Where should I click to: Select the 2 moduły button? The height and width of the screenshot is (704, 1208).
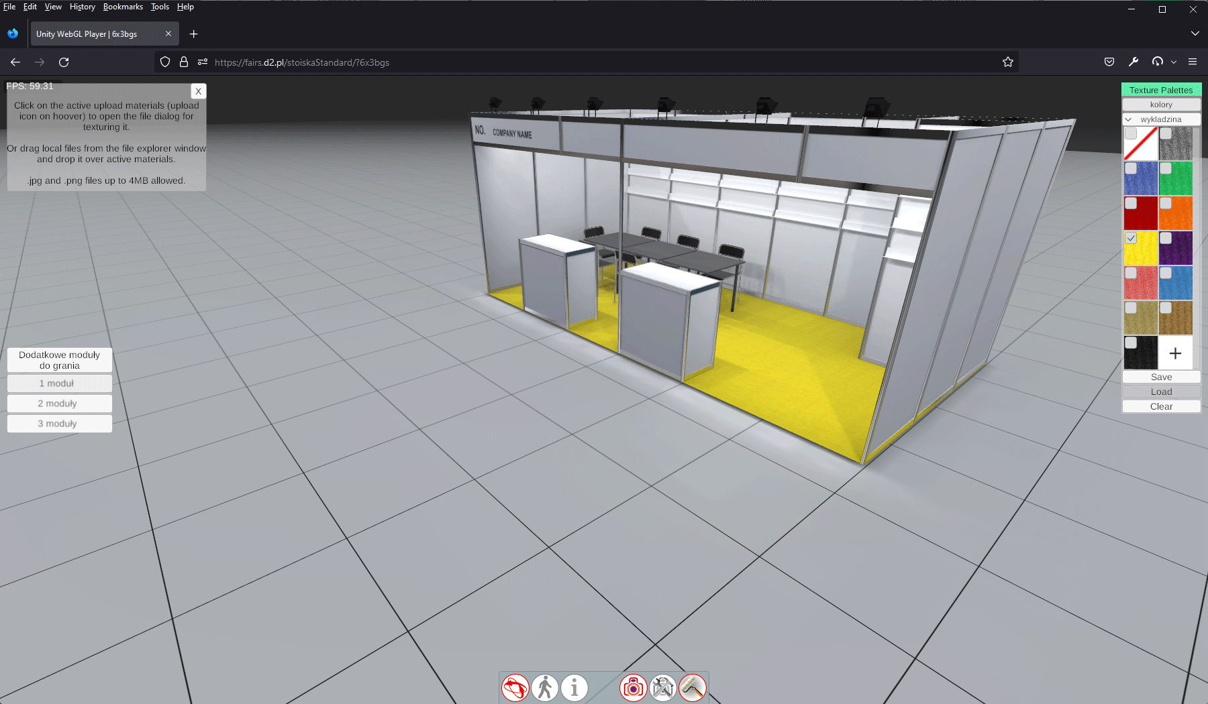tap(59, 404)
